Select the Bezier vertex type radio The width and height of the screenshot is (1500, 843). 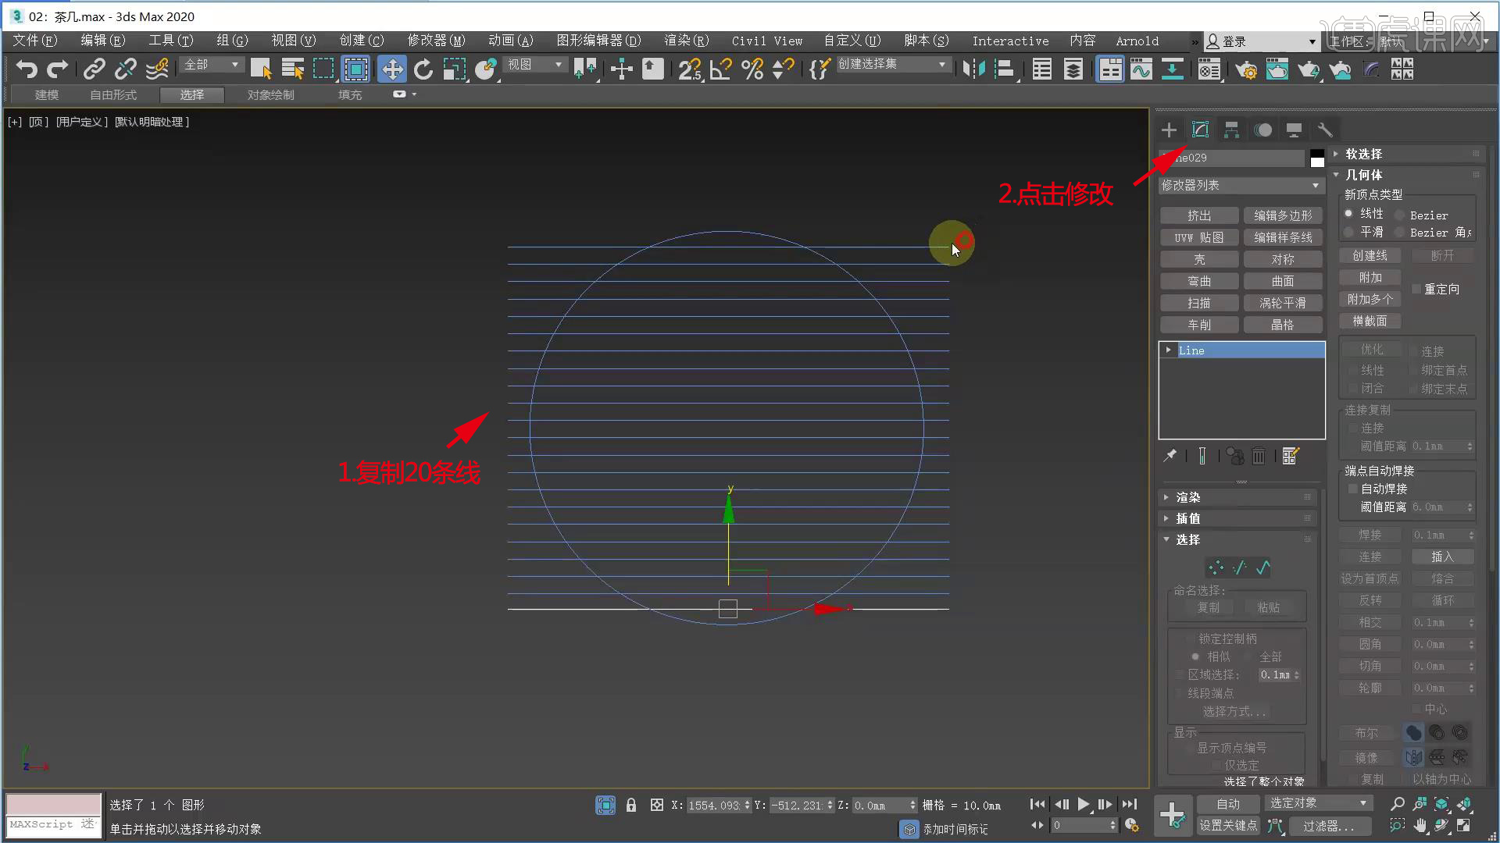pyautogui.click(x=1400, y=215)
